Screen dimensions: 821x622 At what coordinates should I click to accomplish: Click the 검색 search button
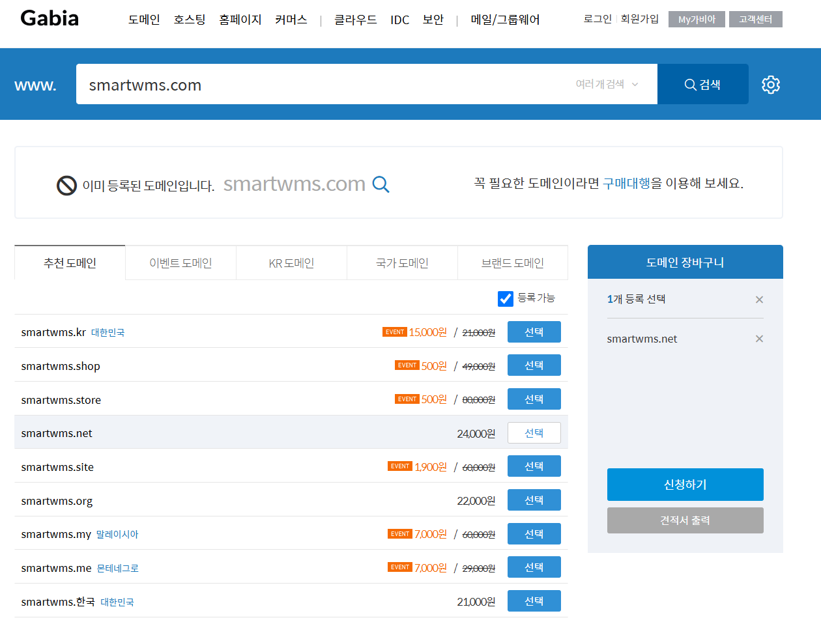click(x=703, y=84)
